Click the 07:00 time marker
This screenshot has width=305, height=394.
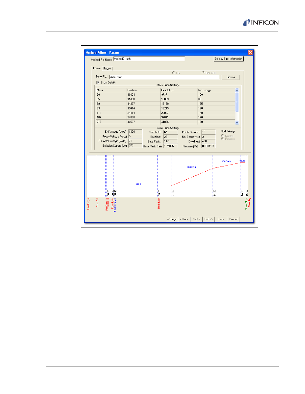click(x=173, y=193)
